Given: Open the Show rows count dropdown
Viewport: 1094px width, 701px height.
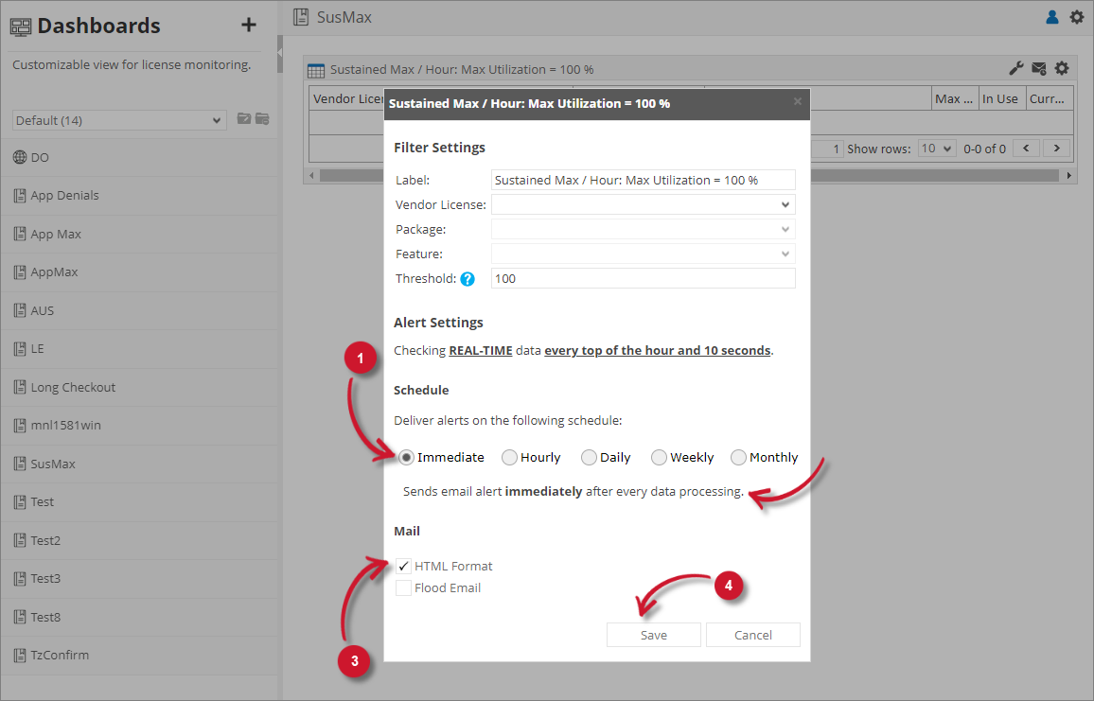Looking at the screenshot, I should 936,149.
